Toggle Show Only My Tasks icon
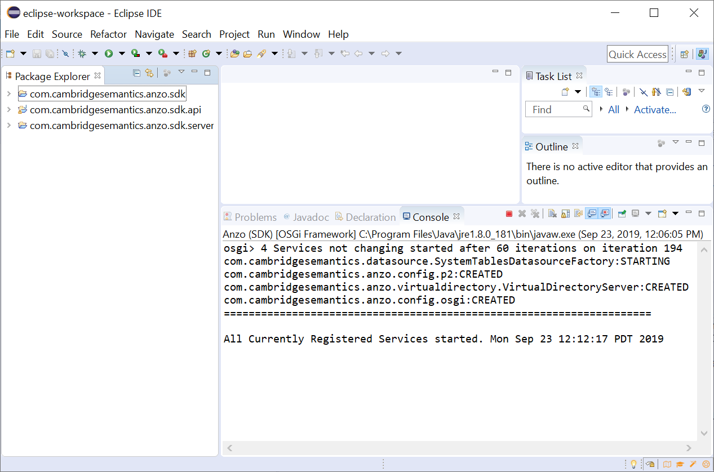Viewport: 714px width, 472px height. point(656,92)
